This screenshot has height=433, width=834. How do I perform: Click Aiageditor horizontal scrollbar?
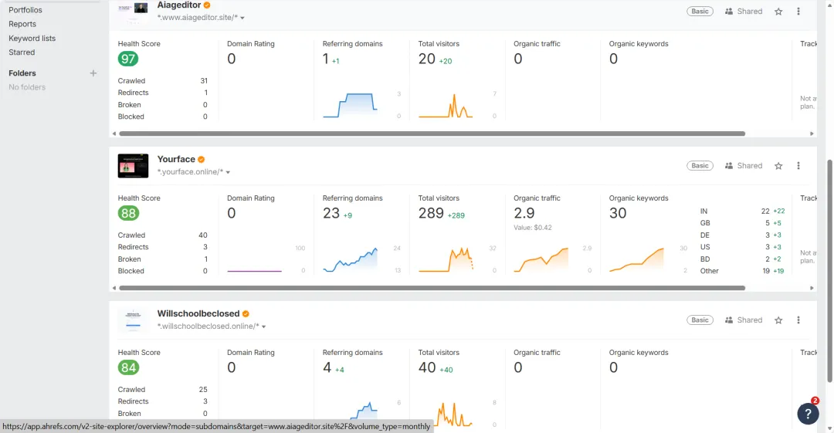432,134
